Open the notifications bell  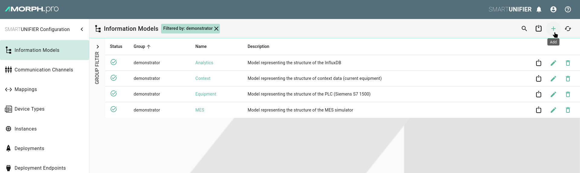(x=539, y=9)
